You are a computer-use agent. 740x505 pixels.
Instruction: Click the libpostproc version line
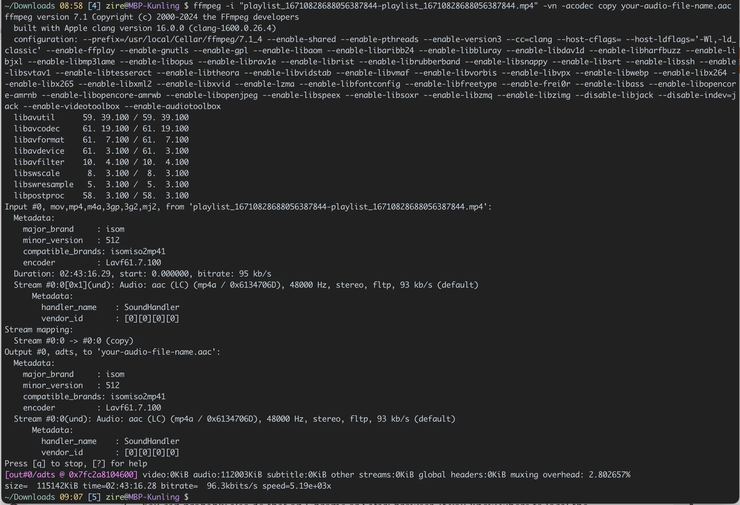coord(101,196)
